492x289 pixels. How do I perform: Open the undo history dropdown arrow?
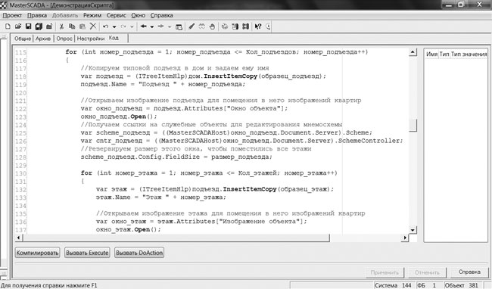[x=114, y=27]
